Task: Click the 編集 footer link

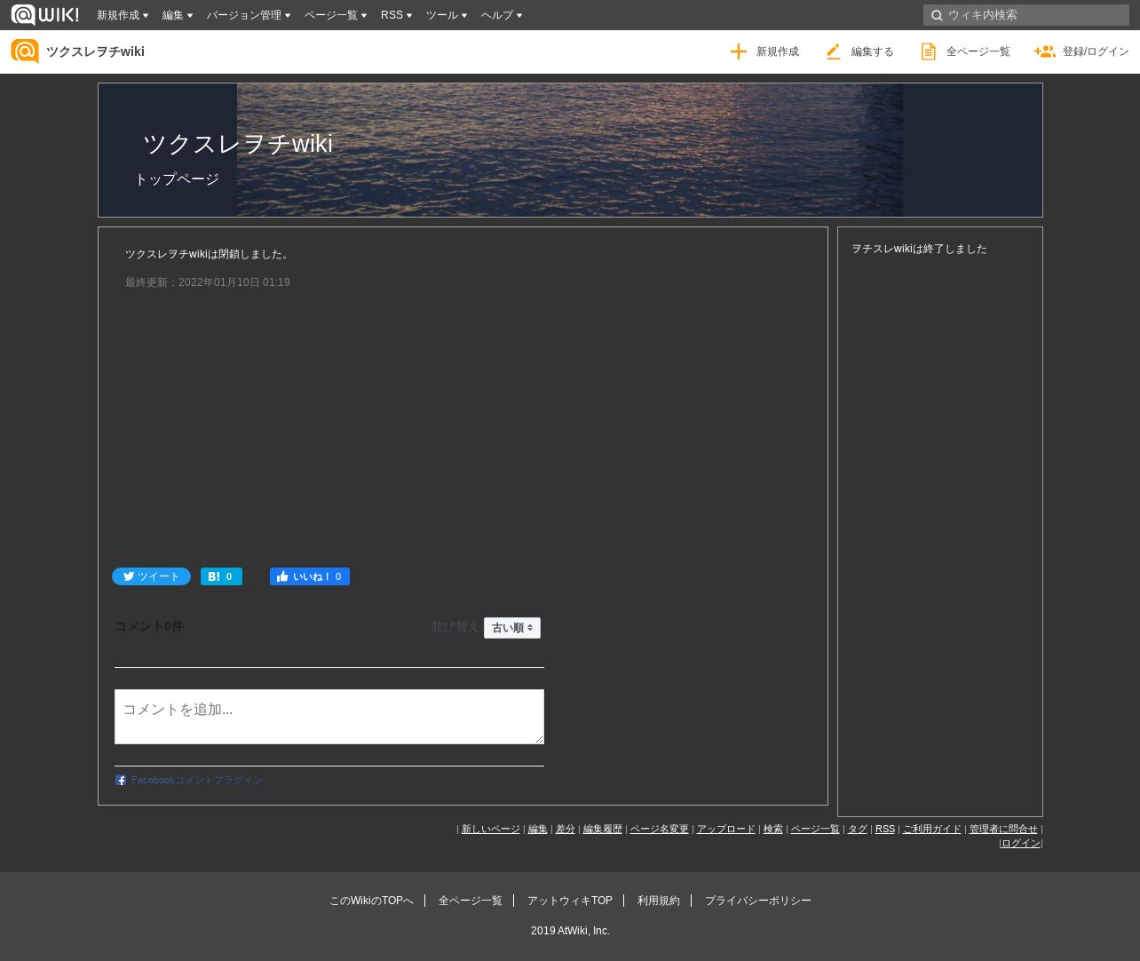Action: (537, 829)
